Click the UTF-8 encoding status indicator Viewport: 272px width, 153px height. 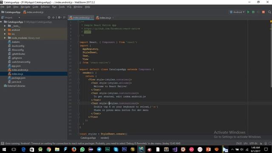click(253, 144)
